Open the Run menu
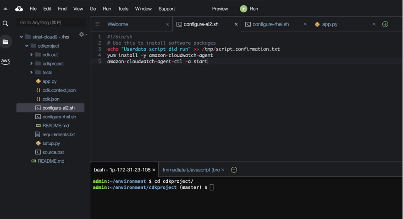 [107, 9]
